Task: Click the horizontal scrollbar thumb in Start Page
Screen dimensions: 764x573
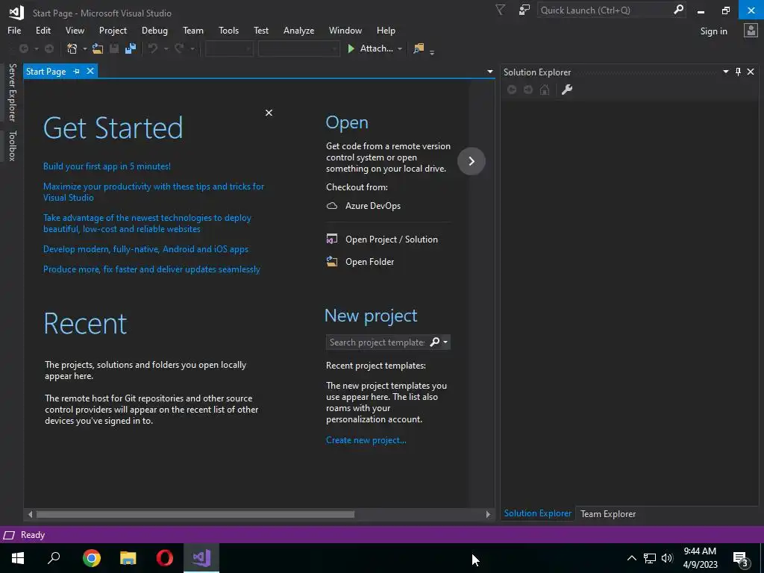Action: pyautogui.click(x=195, y=514)
